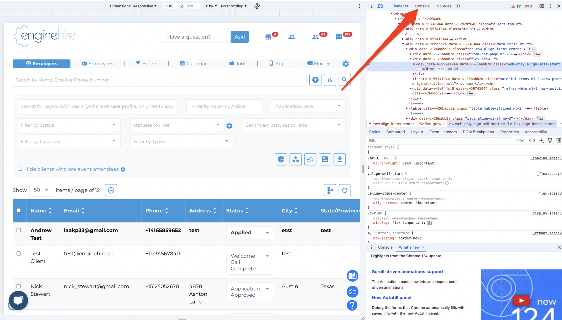This screenshot has height=320, width=562.
Task: Switch to the Console tab in DevTools
Action: tap(422, 6)
